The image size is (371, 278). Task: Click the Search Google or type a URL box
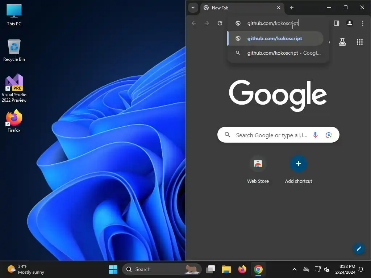(x=278, y=135)
